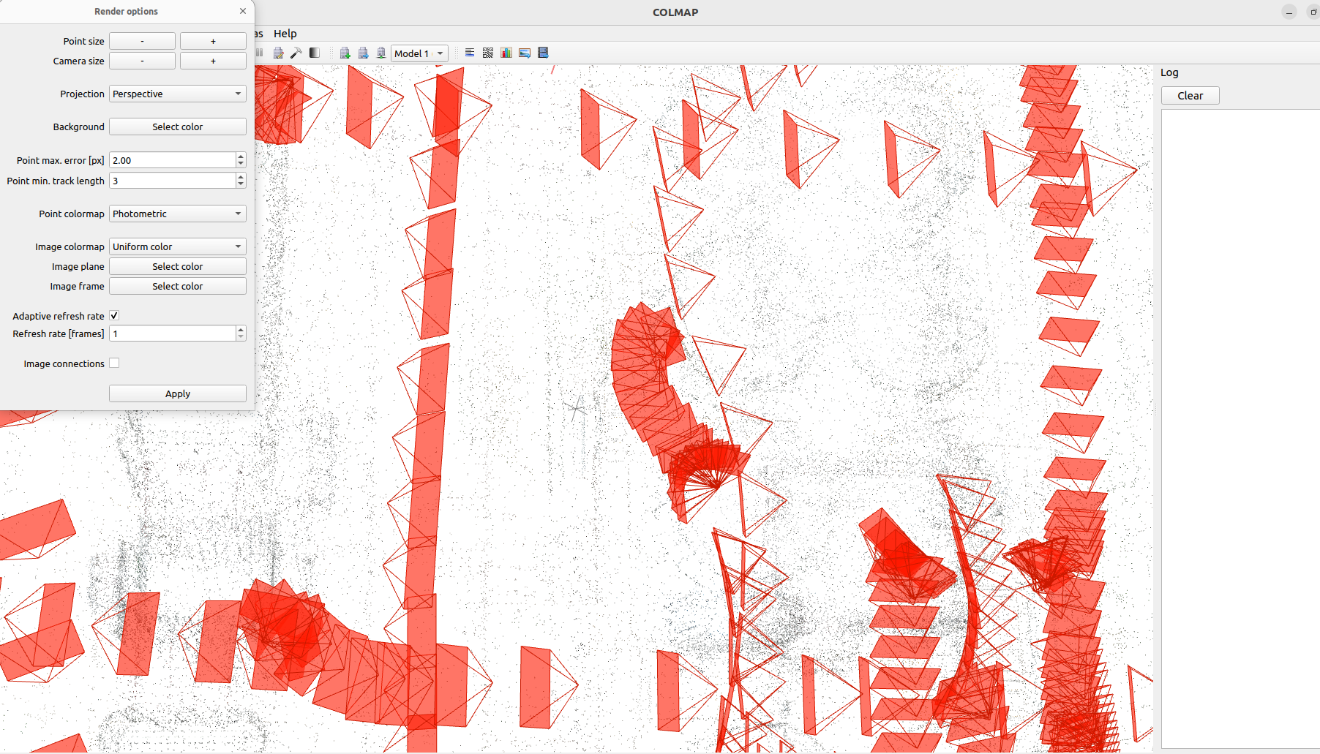The height and width of the screenshot is (754, 1320).
Task: Increment Refresh rate frames value
Action: 241,330
